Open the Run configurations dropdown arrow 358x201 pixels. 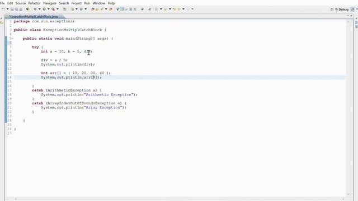click(49, 9)
